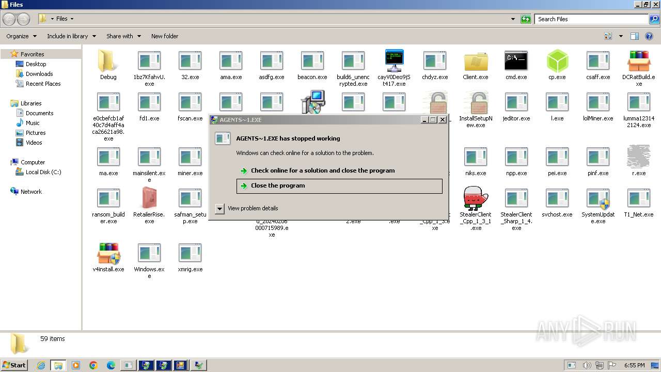The width and height of the screenshot is (661, 372).
Task: Open Favorites in navigation pane
Action: 32,54
